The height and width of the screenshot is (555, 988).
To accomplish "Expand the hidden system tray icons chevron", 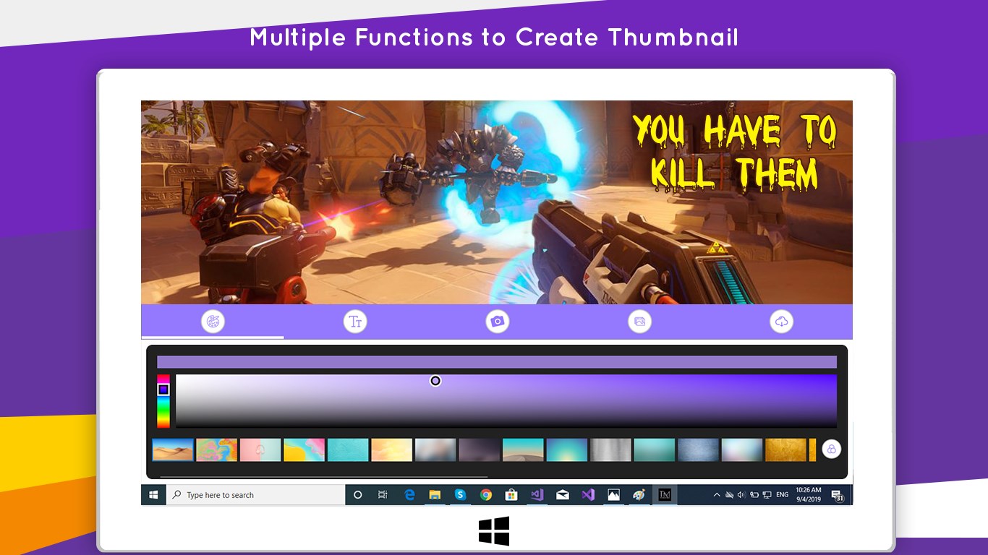I will coord(717,495).
